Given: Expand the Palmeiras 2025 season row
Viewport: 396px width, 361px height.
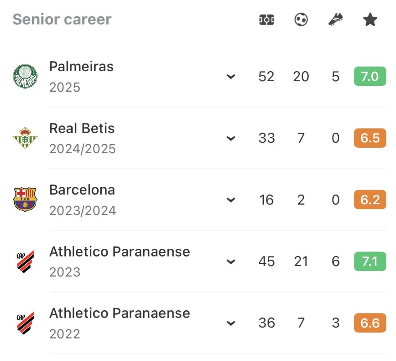Looking at the screenshot, I should [x=231, y=77].
